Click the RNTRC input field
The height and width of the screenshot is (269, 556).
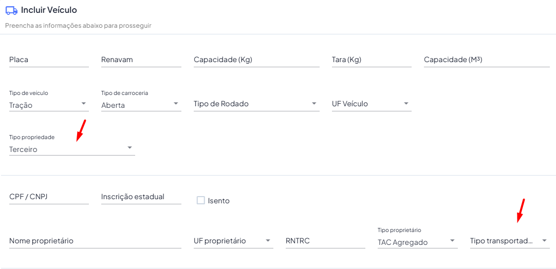coord(325,241)
